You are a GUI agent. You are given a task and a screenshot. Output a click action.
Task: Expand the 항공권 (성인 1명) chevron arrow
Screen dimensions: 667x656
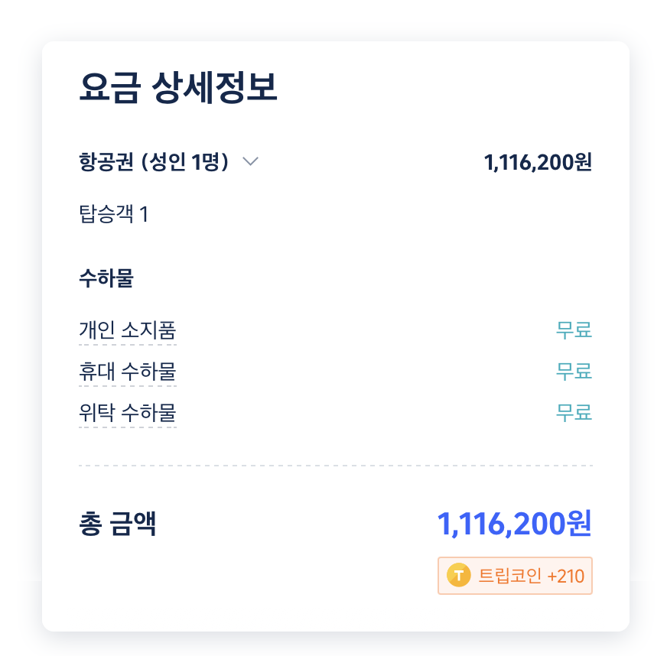coord(250,161)
